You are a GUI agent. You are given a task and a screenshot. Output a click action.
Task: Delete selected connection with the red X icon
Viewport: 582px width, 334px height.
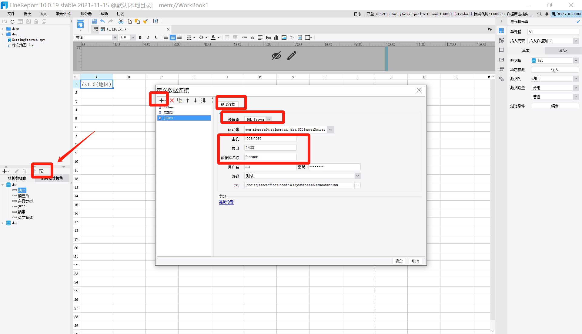click(x=172, y=100)
